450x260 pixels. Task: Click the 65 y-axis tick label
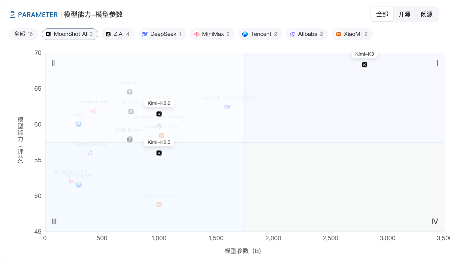click(x=38, y=89)
